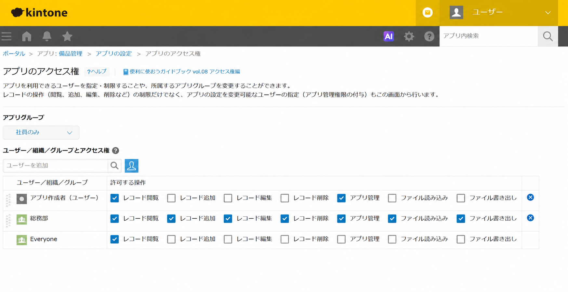Click the Everyone name text
568x292 pixels.
click(x=44, y=239)
